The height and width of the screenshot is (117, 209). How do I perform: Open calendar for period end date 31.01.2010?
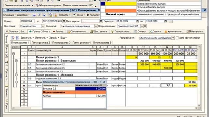[x=166, y=21]
